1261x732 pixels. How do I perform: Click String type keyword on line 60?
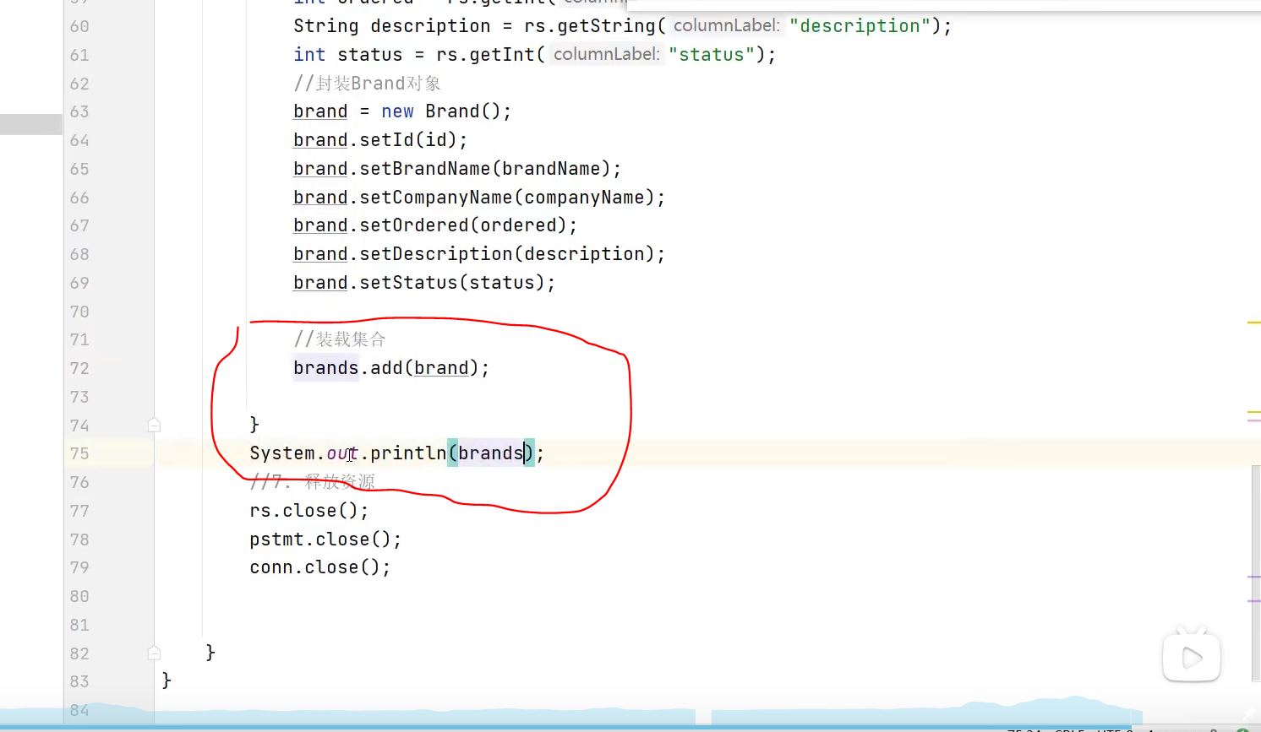[325, 26]
